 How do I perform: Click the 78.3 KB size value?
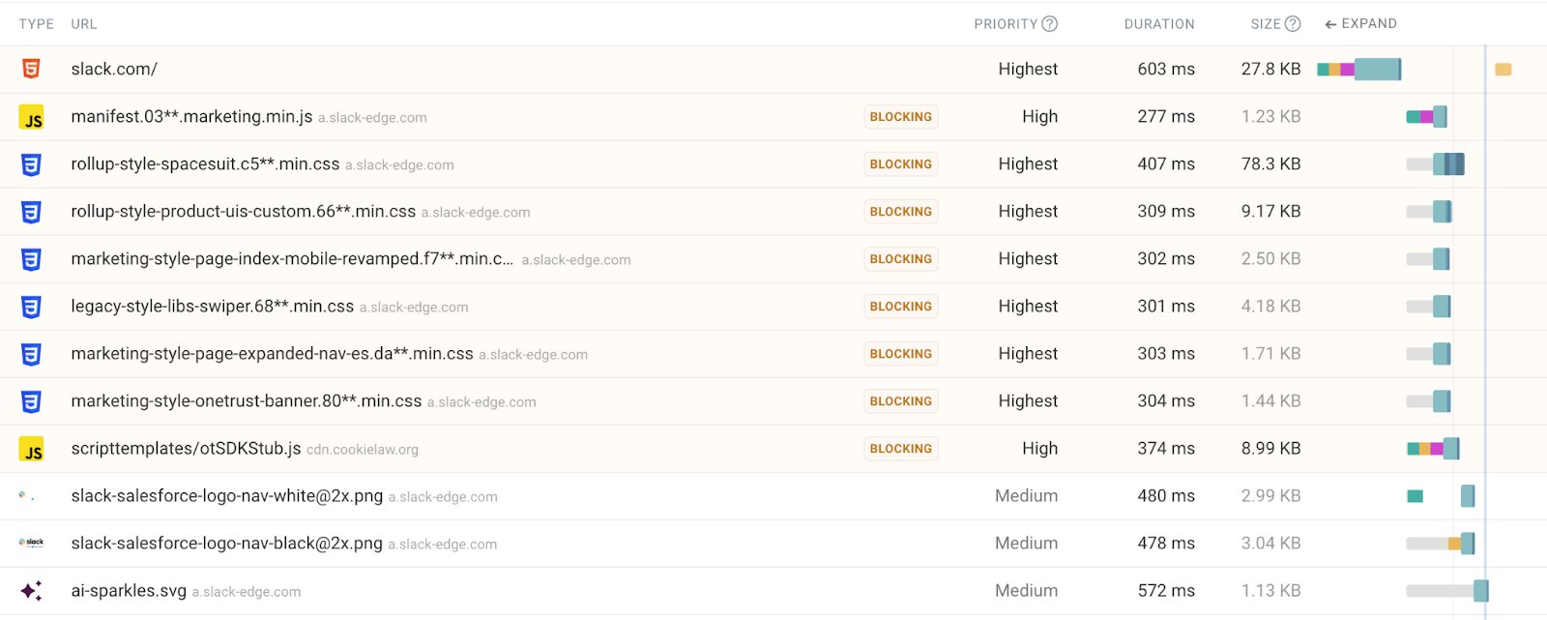pyautogui.click(x=1271, y=163)
